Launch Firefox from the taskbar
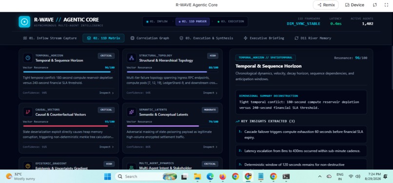Image resolution: width=393 pixels, height=183 pixels. (x=222, y=177)
